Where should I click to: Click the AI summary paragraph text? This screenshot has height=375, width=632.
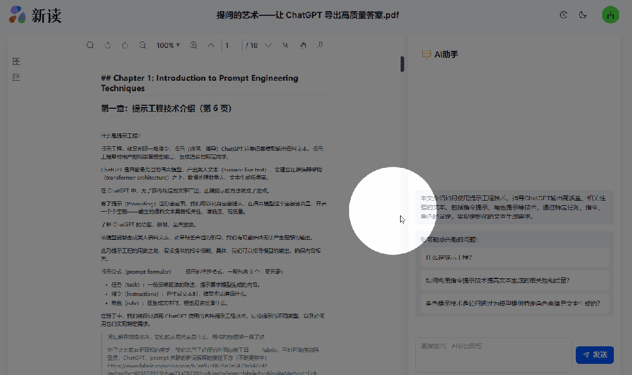(513, 207)
